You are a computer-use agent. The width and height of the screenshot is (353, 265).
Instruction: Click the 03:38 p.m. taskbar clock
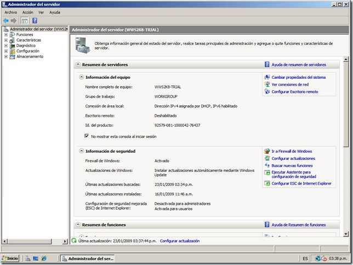coord(338,258)
